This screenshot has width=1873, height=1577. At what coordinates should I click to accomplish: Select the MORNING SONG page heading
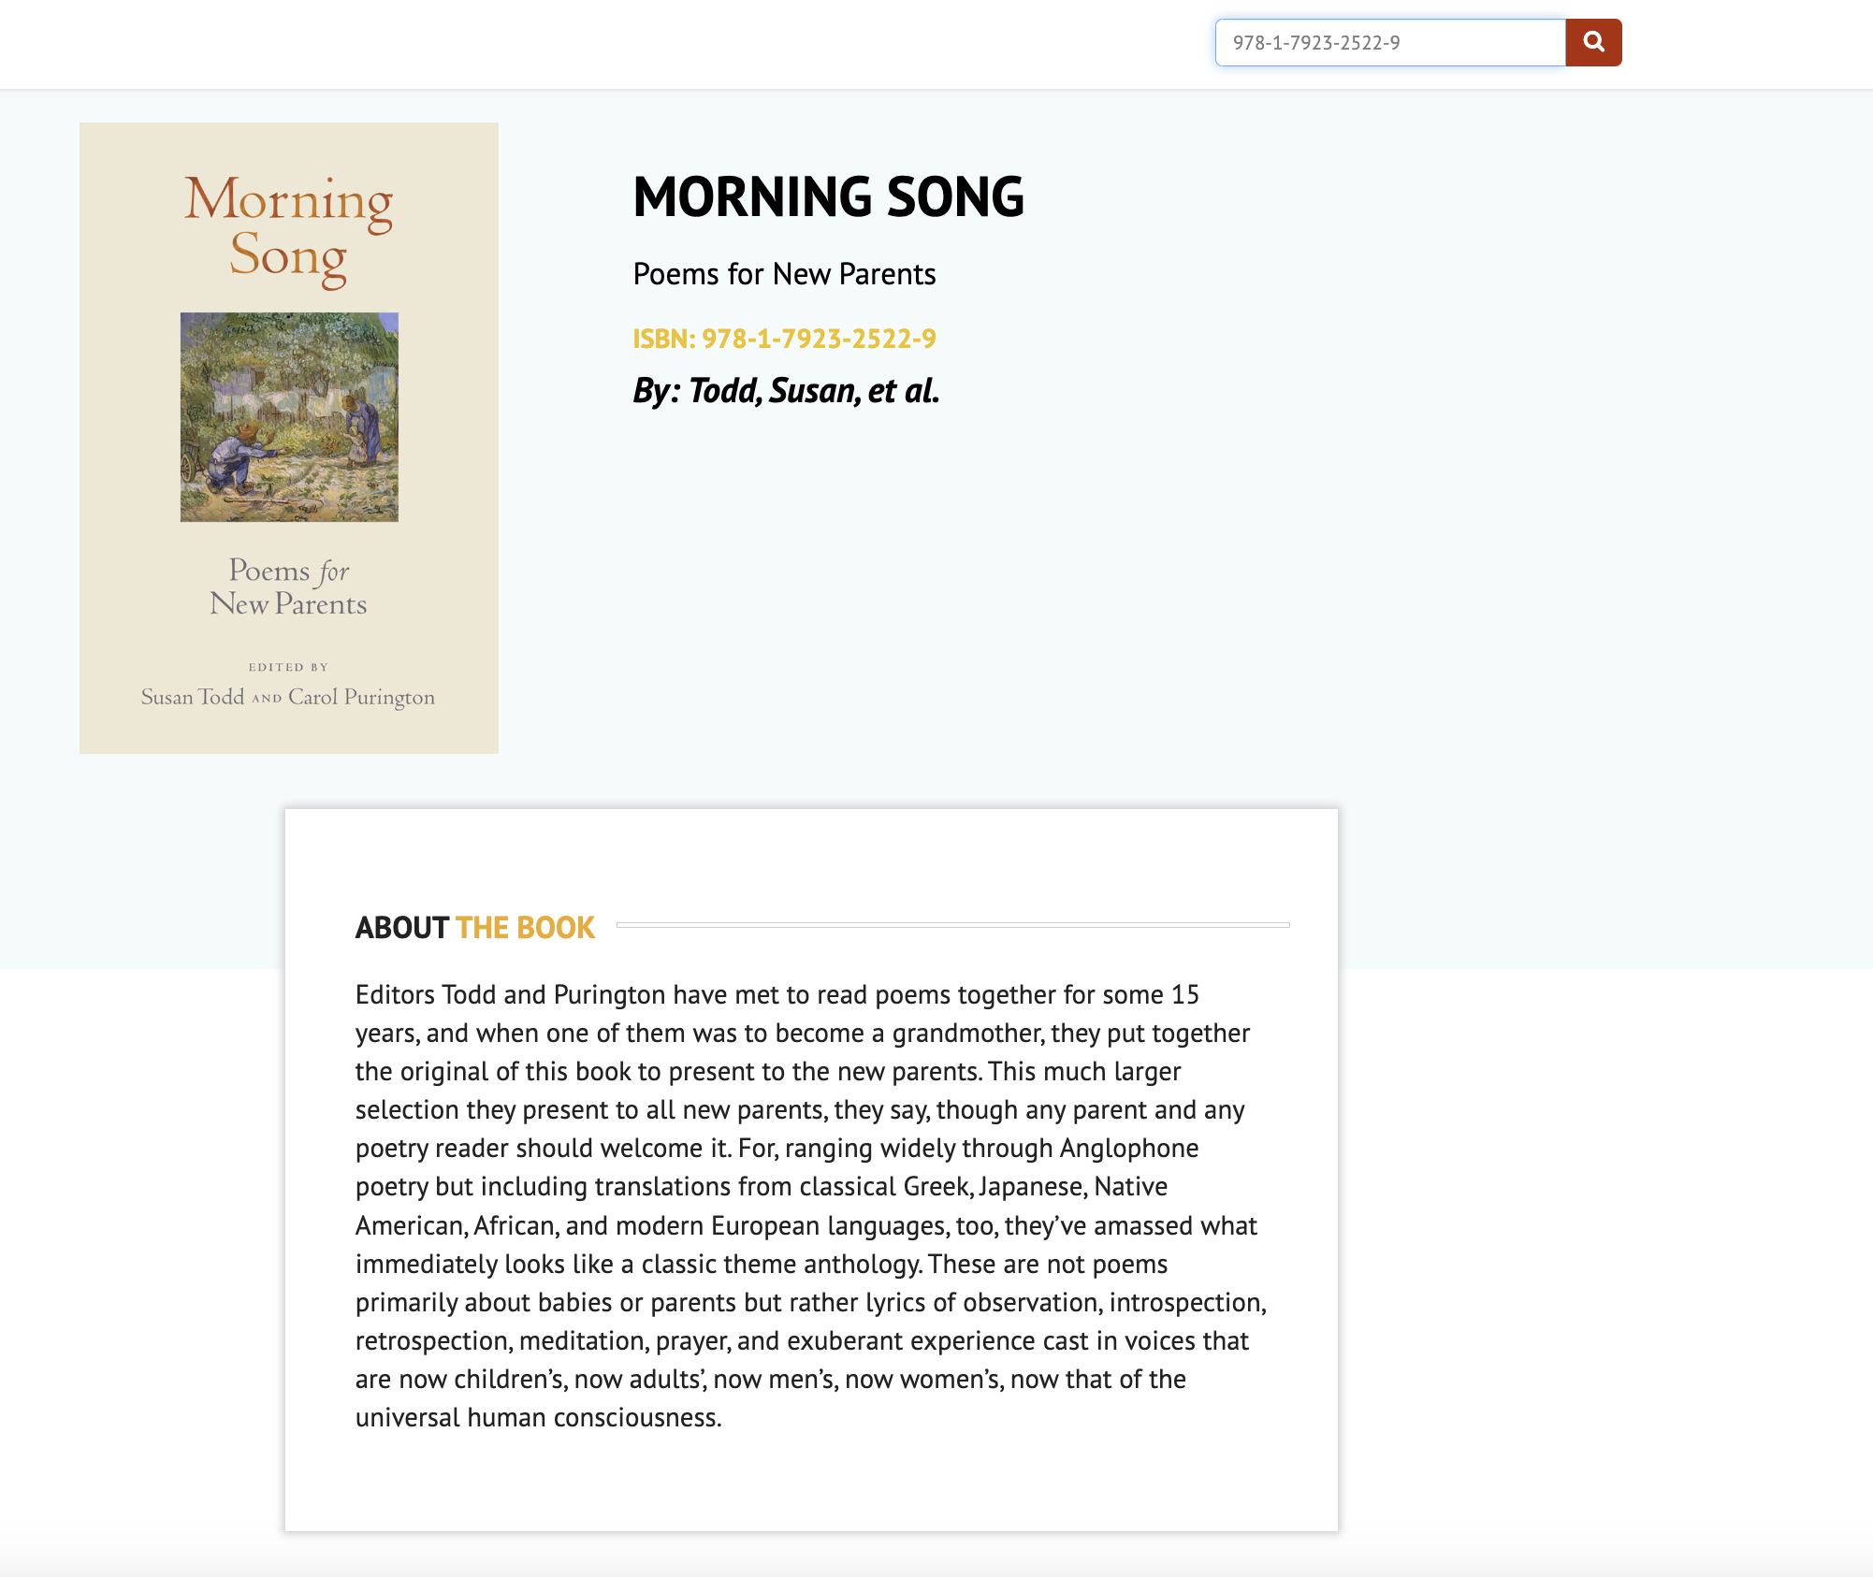[829, 196]
